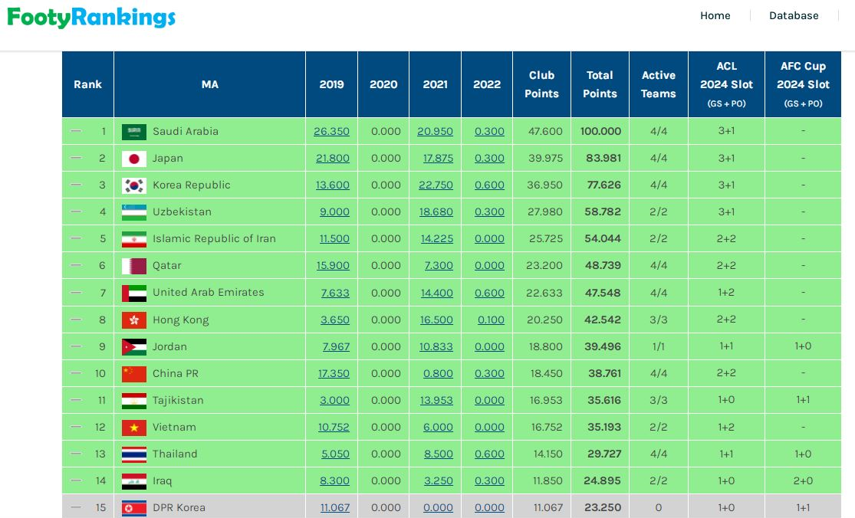The width and height of the screenshot is (855, 518).
Task: Click the Total Points column header
Action: click(600, 84)
